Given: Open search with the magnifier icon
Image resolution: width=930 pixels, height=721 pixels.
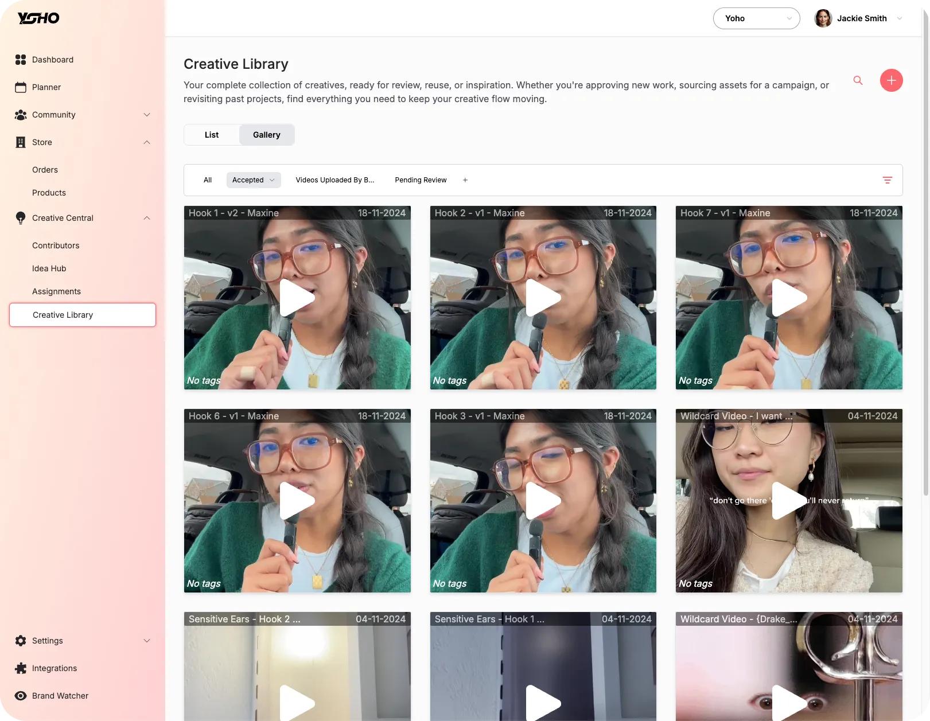Looking at the screenshot, I should (x=858, y=80).
